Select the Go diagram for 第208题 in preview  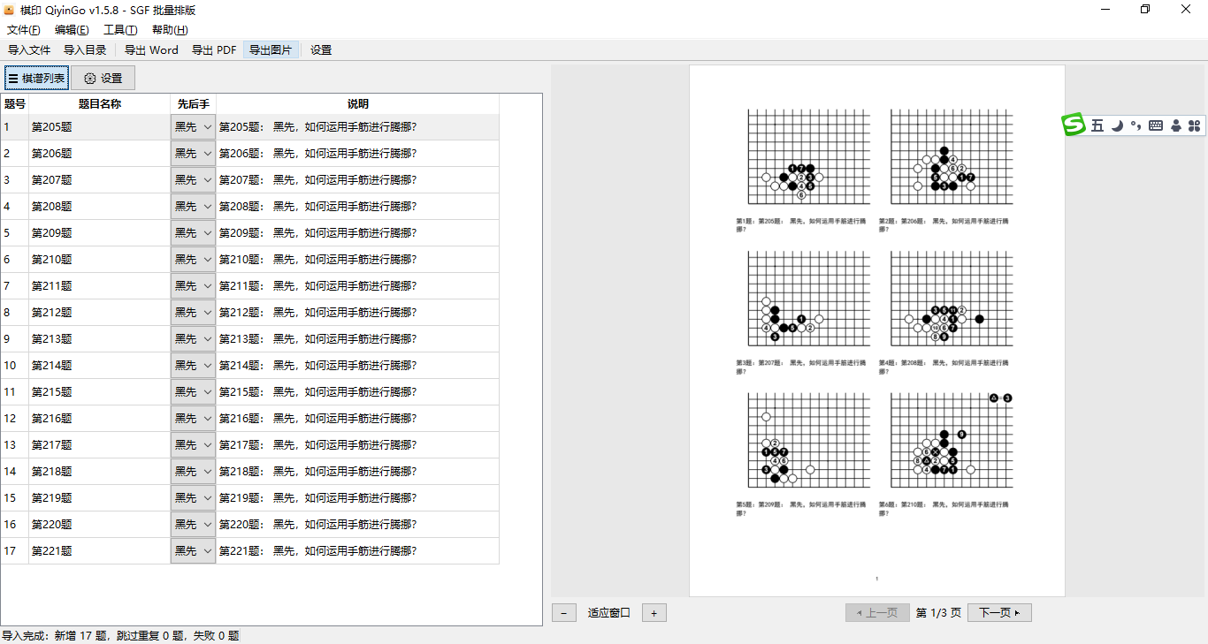[x=952, y=299]
